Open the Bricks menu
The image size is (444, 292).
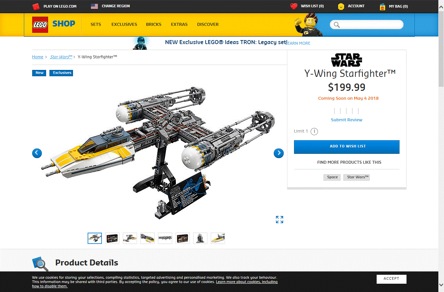[154, 25]
